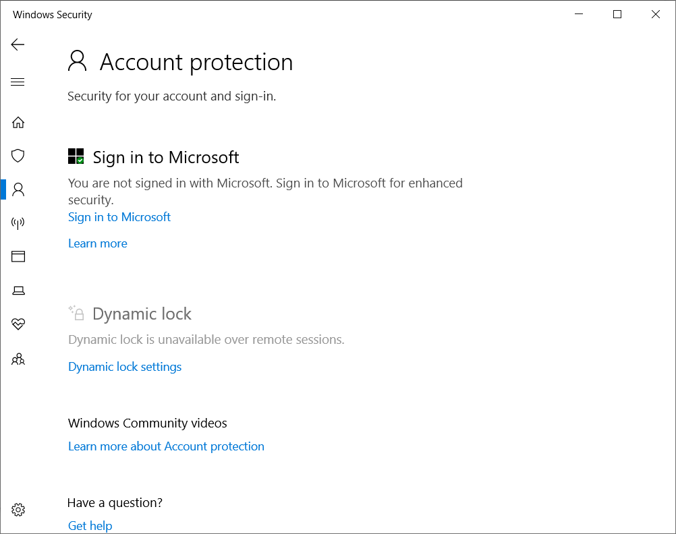Minimize the Windows Security window

tap(579, 14)
